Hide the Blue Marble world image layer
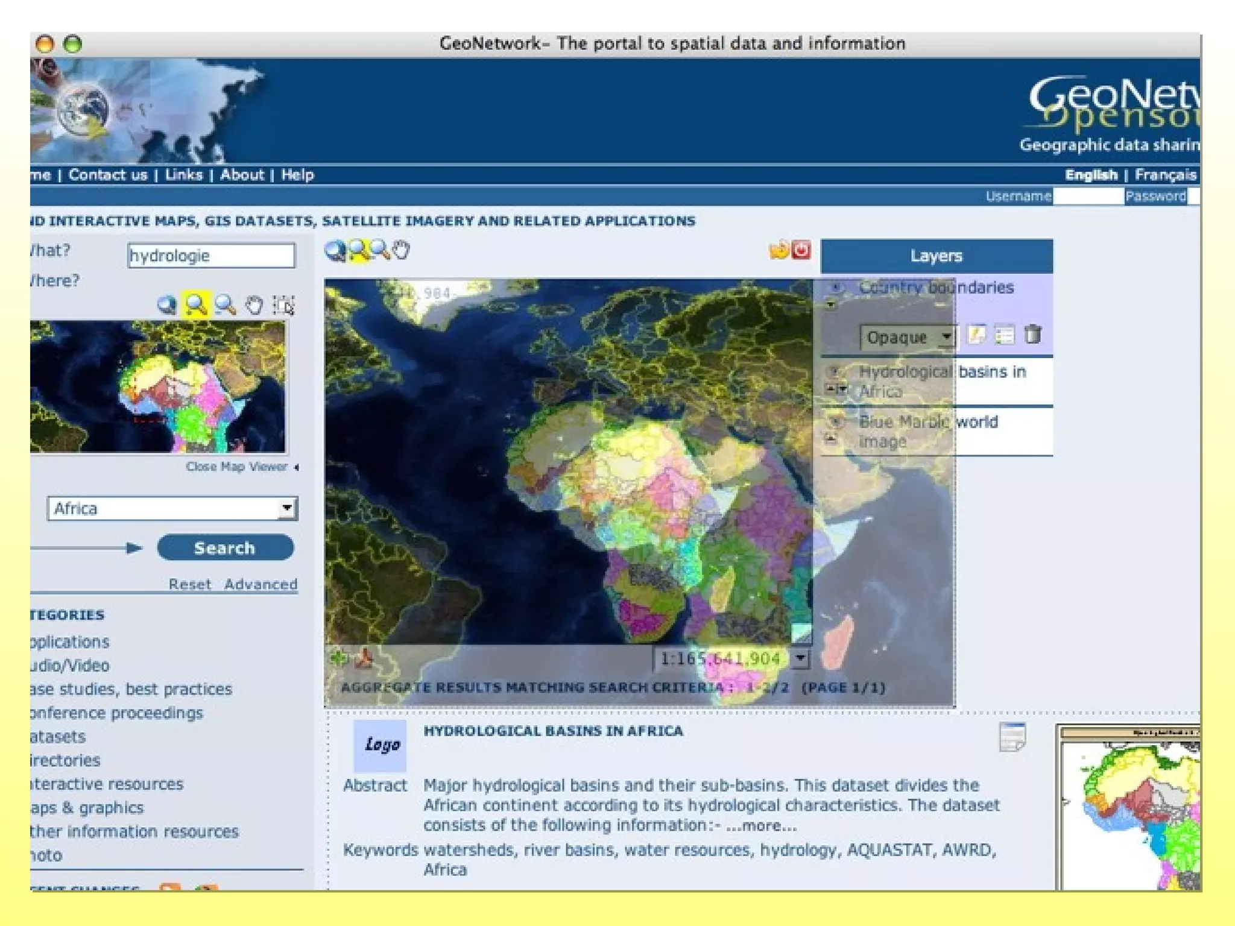The image size is (1235, 926). [835, 421]
